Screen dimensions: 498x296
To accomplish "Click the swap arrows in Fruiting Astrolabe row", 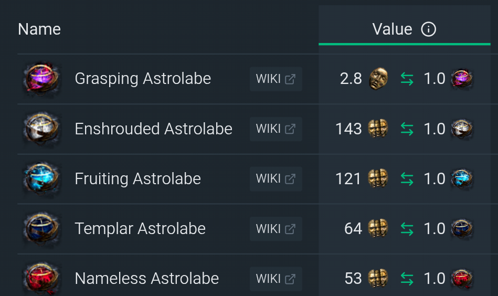I will tap(407, 179).
